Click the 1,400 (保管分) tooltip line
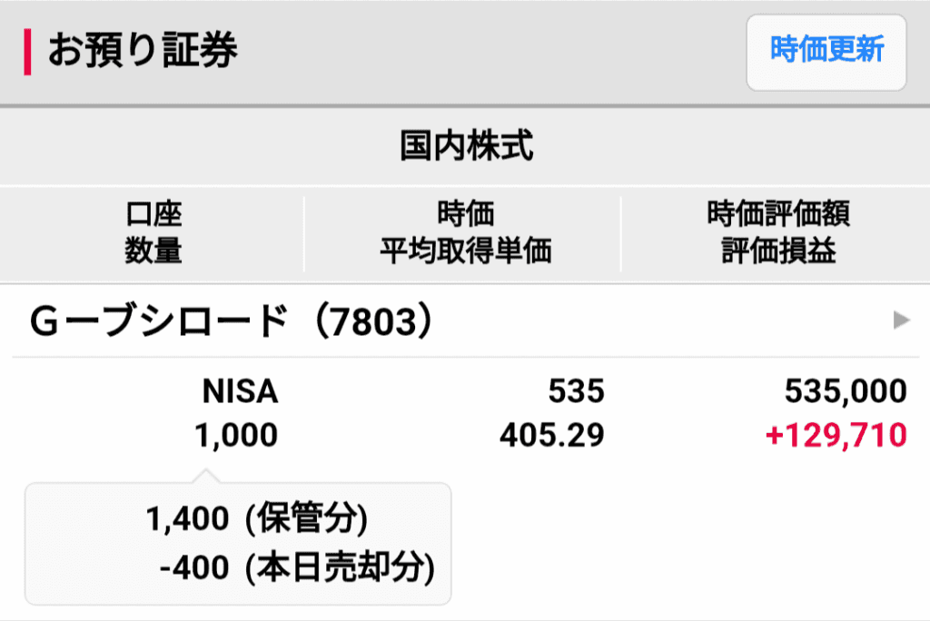This screenshot has height=621, width=930. (x=256, y=520)
